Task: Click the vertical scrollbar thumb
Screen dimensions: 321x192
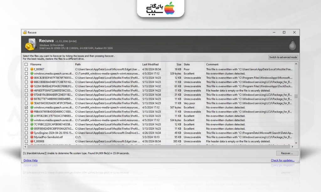Action: coord(296,96)
